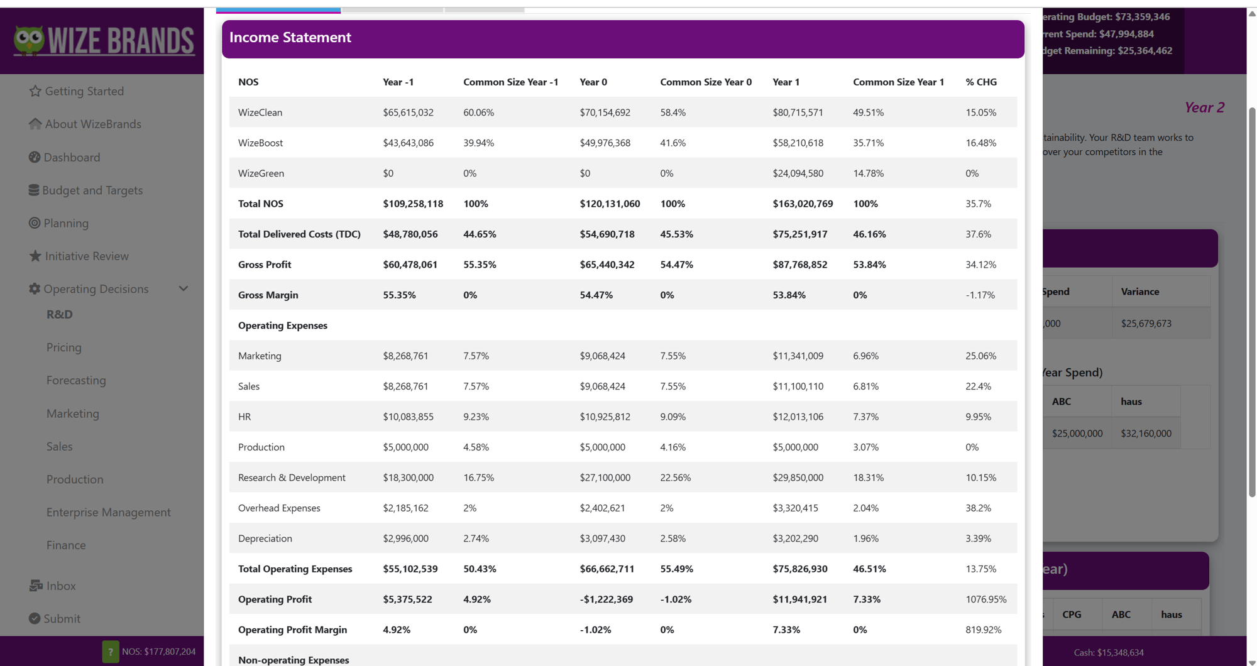Click the Budget and Targets coins icon

[x=34, y=190]
